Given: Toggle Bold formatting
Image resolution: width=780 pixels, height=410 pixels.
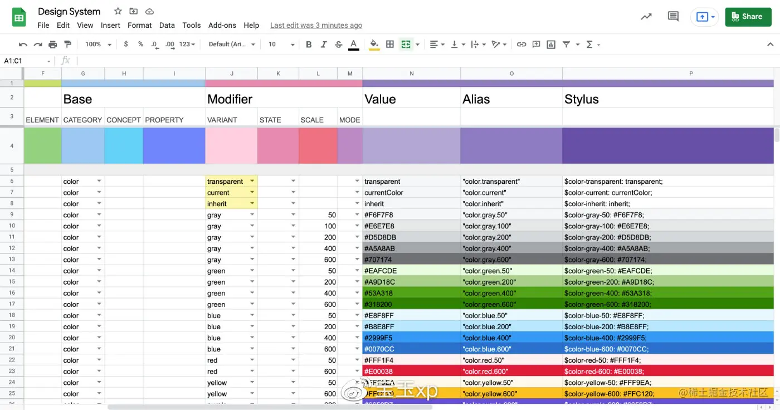Looking at the screenshot, I should coord(309,45).
